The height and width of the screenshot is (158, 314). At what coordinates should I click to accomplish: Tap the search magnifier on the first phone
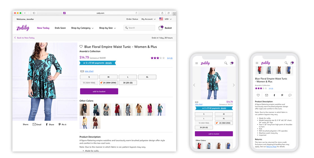(x=226, y=63)
